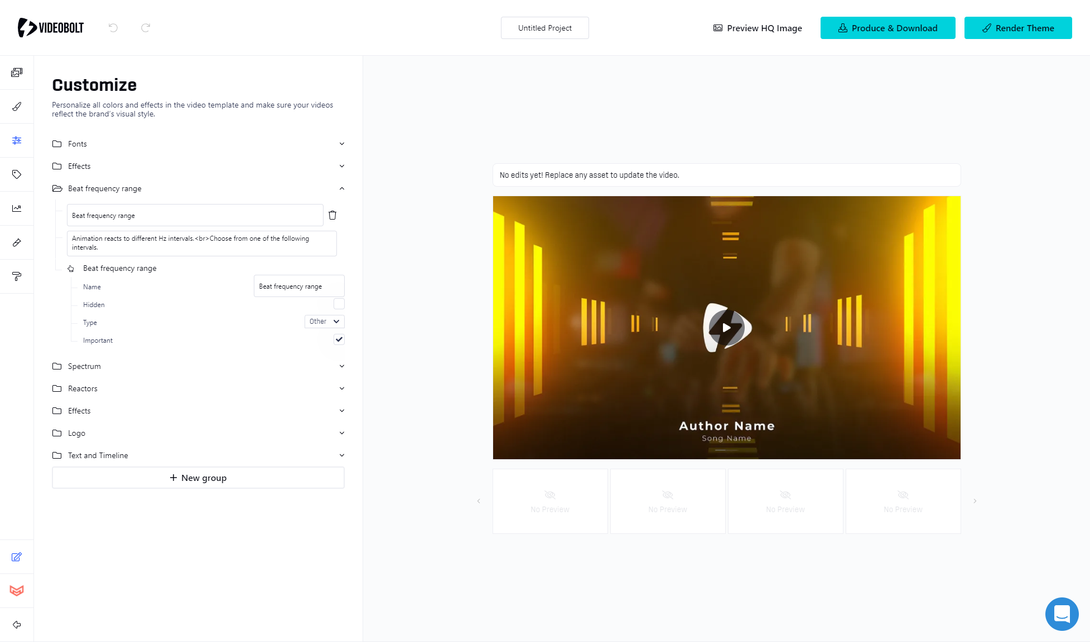1090x642 pixels.
Task: Open the paintbrush colors sidebar icon
Action: (17, 106)
